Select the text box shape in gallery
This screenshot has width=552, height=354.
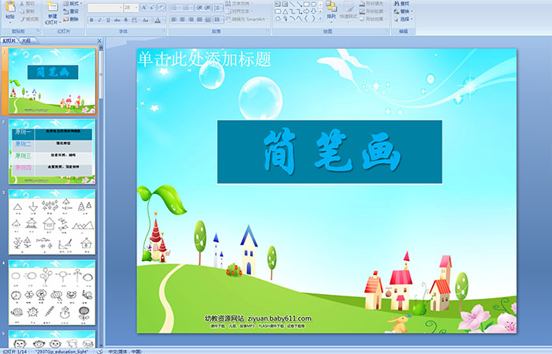point(278,4)
